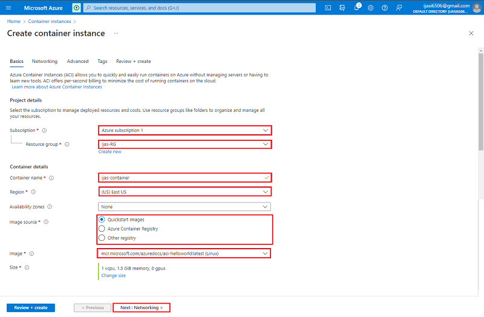
Task: Click the Next : Networking button
Action: point(142,308)
